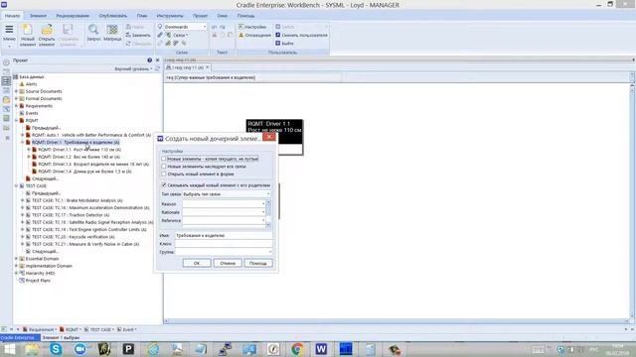
Task: Click the OK button in dialog
Action: point(197,263)
